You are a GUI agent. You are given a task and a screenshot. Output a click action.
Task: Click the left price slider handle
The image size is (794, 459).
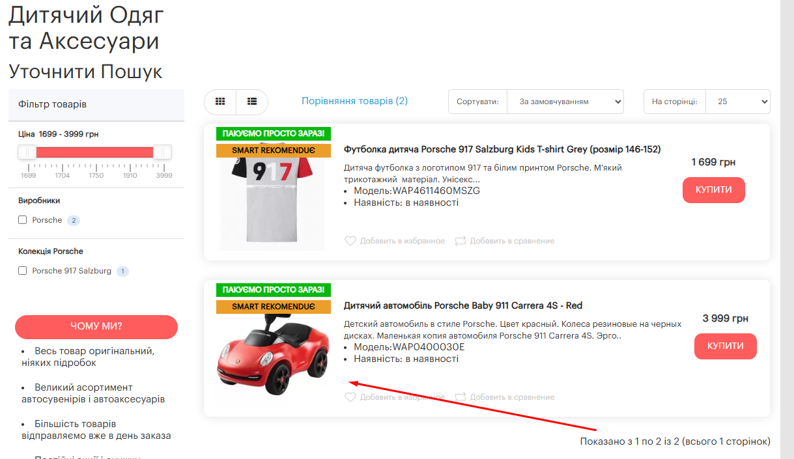pyautogui.click(x=27, y=152)
